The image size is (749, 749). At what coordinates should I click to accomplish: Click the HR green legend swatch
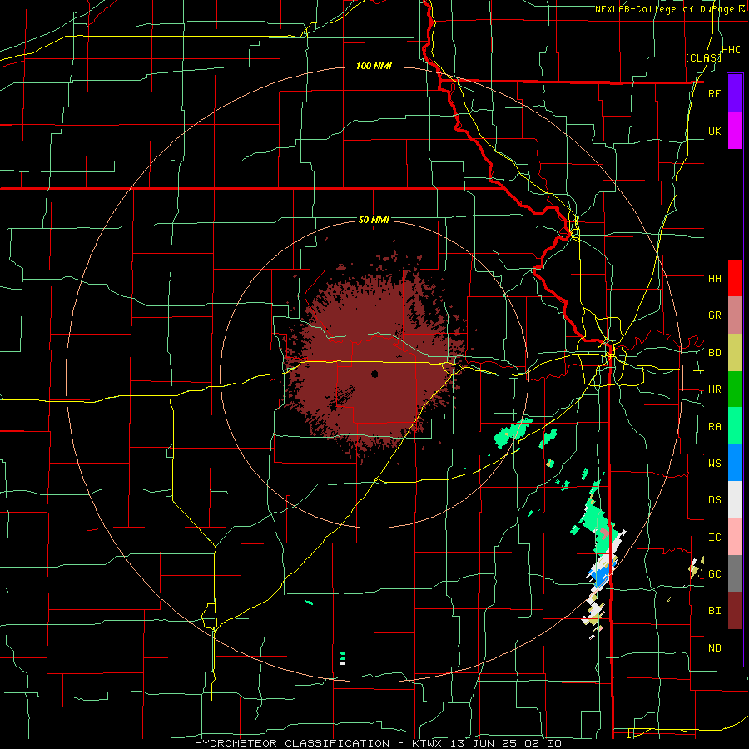735,389
